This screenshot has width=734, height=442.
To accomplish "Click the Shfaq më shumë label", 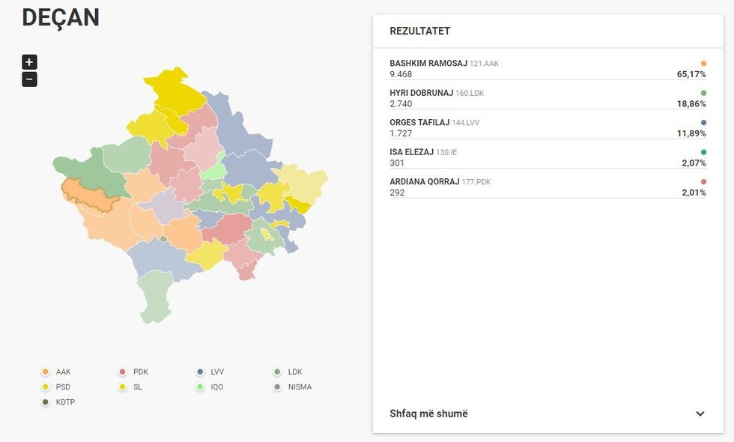I will [x=428, y=414].
